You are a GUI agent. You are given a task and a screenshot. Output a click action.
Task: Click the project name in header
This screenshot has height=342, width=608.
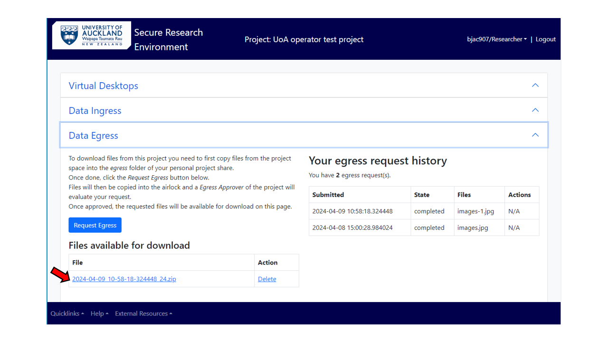coord(304,39)
